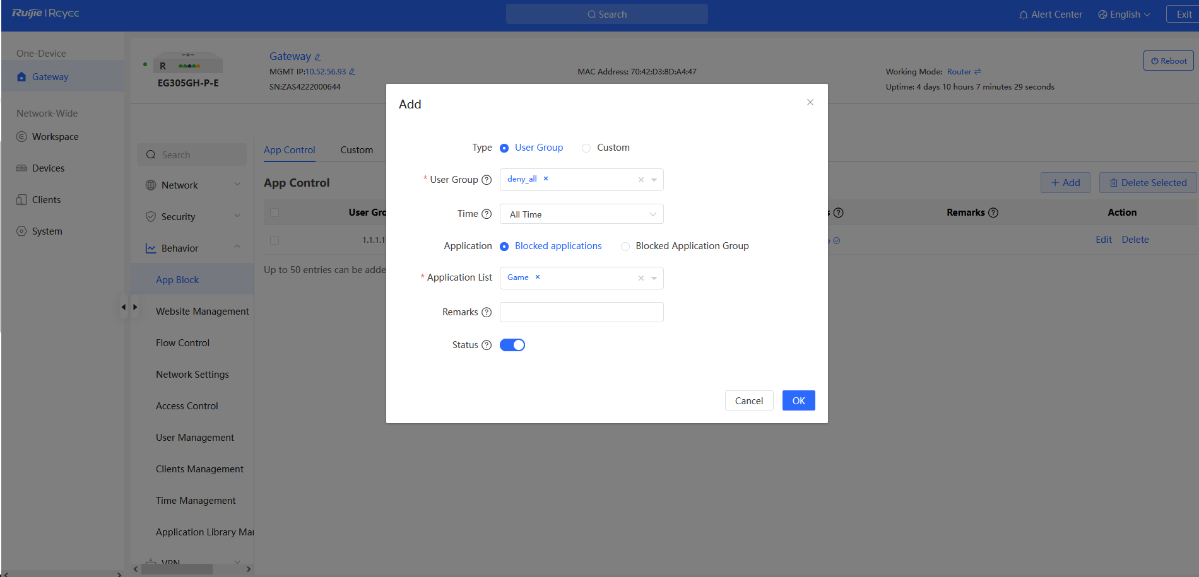Open the Alert Center bell icon
This screenshot has width=1199, height=577.
(x=1024, y=15)
